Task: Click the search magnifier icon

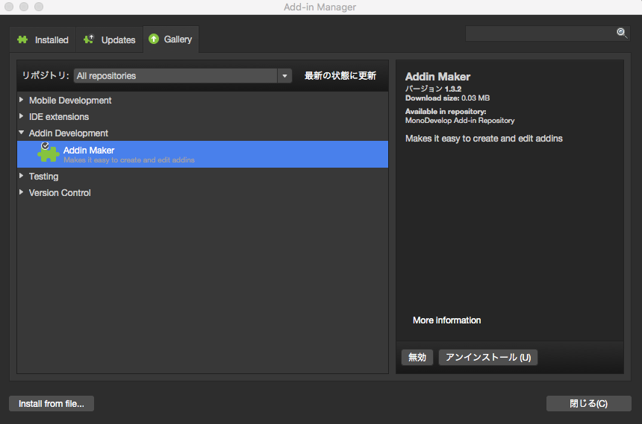Action: pos(622,33)
